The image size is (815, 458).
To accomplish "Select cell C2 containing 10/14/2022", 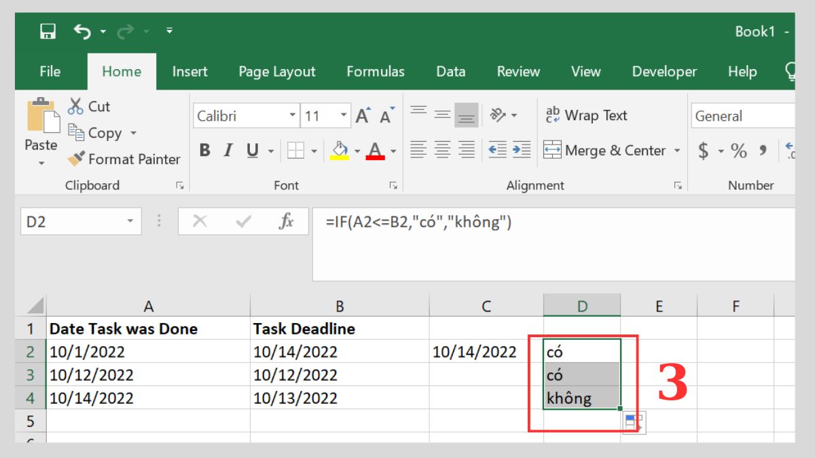I will click(486, 351).
